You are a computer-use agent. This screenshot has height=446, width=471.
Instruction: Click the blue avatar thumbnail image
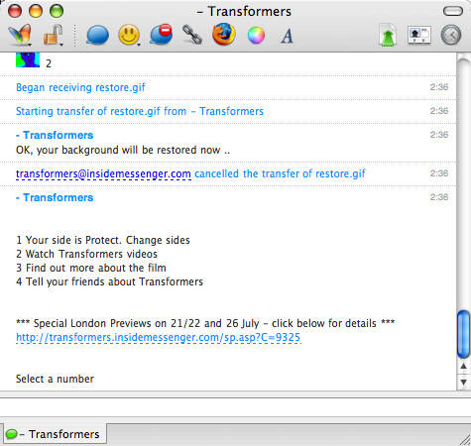pyautogui.click(x=28, y=59)
